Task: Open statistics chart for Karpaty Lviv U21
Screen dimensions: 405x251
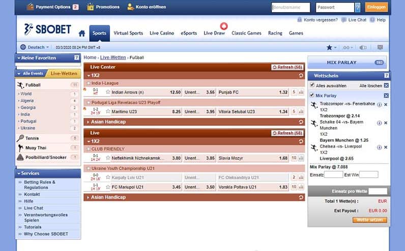Action: tap(301, 177)
